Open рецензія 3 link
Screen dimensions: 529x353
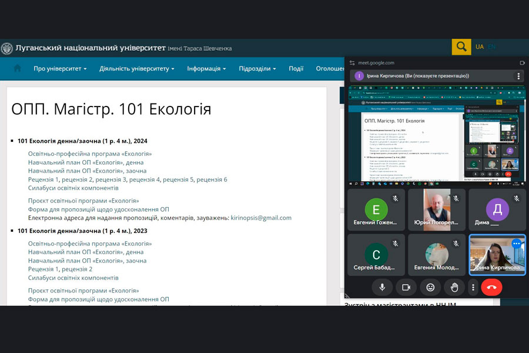point(111,179)
